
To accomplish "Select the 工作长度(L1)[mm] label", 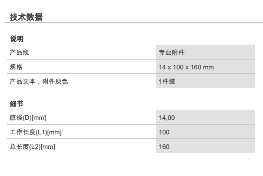I will pos(35,132).
